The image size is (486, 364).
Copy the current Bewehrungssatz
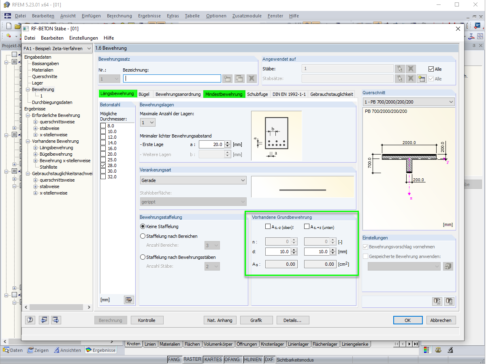[x=239, y=78]
